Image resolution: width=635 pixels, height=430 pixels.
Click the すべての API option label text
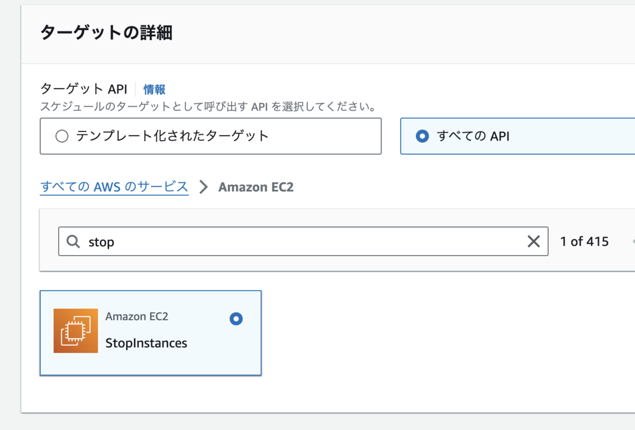(x=473, y=136)
